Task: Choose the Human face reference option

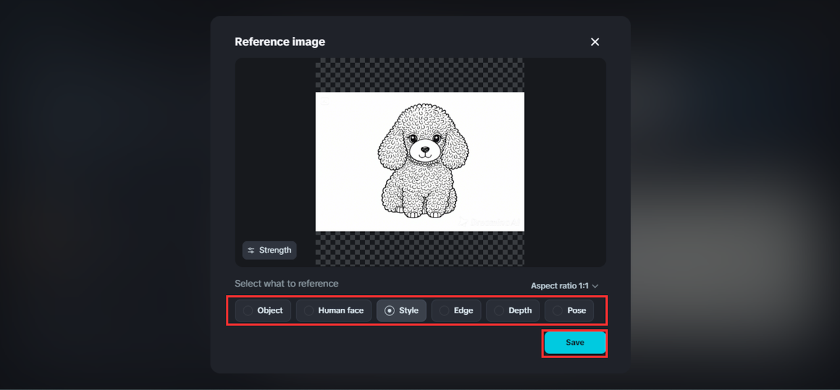Action: tap(334, 311)
